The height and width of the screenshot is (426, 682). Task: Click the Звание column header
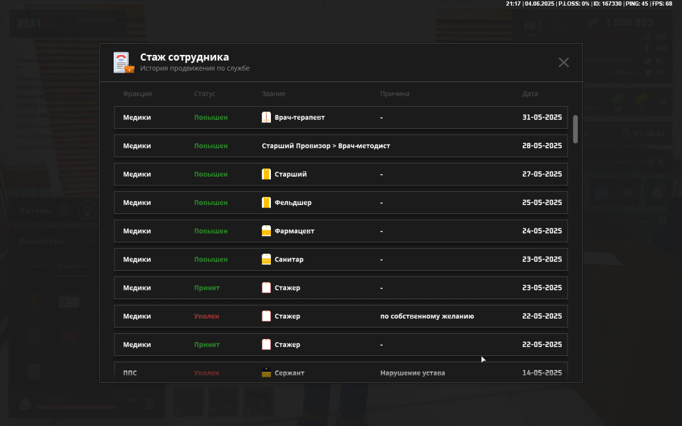pos(273,94)
